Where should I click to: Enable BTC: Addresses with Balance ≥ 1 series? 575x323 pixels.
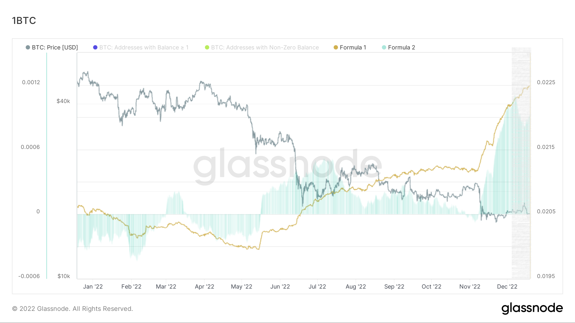pyautogui.click(x=141, y=48)
